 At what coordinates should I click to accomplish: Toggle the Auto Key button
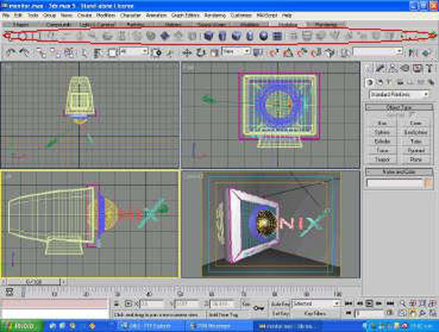tap(280, 303)
